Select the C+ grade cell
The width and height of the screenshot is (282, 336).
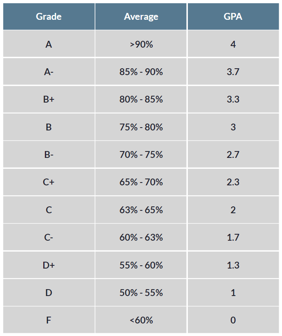48,182
